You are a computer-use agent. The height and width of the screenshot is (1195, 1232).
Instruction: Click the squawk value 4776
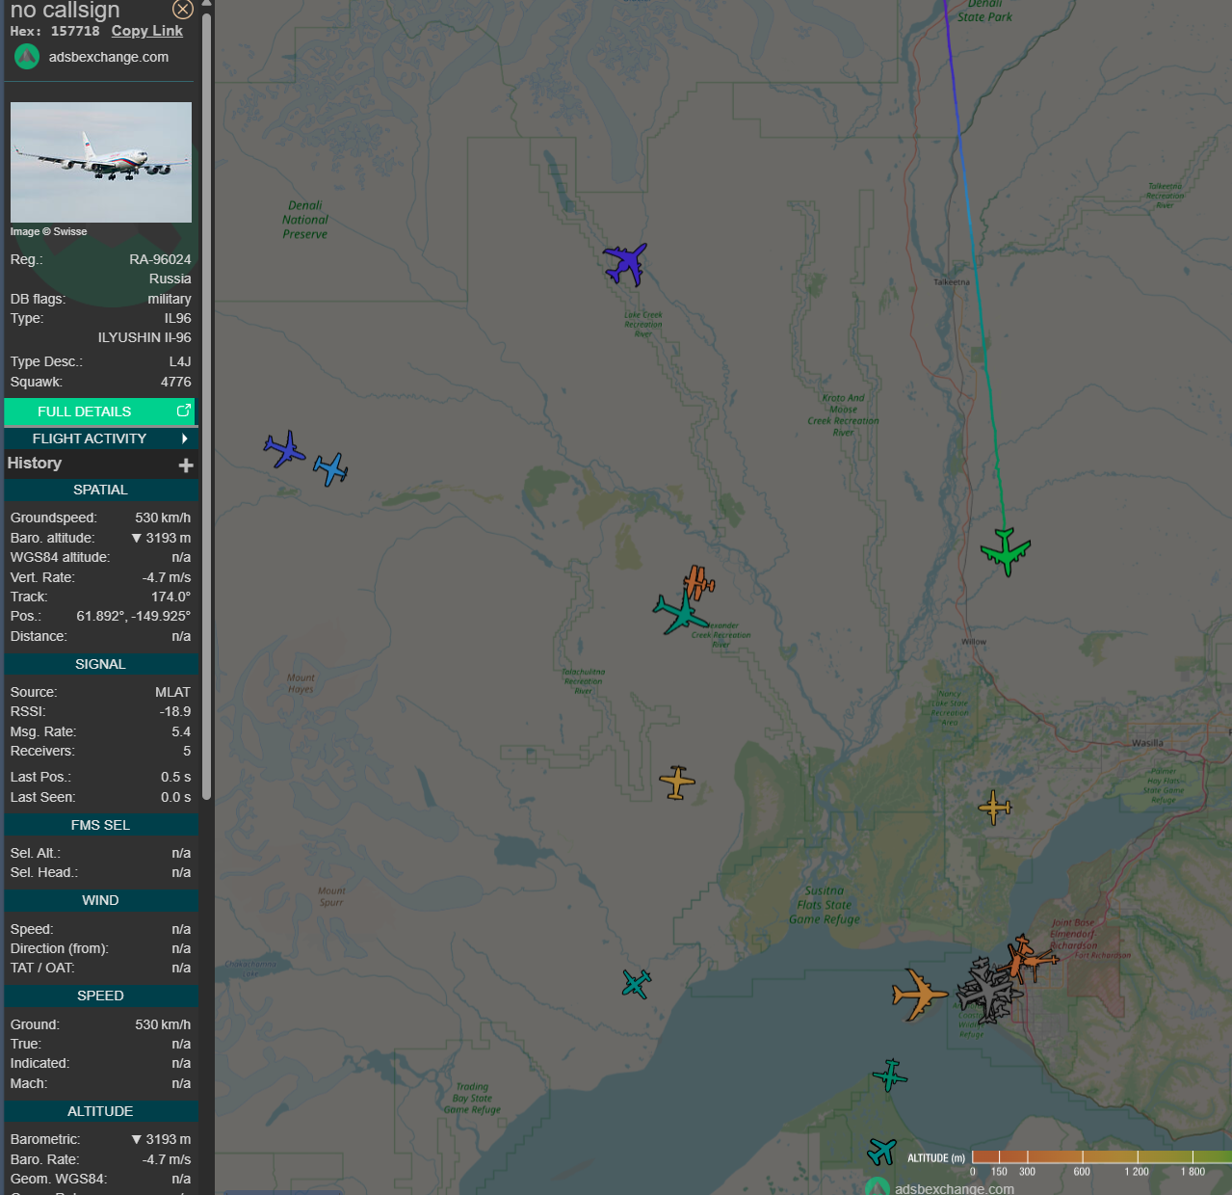tap(175, 382)
